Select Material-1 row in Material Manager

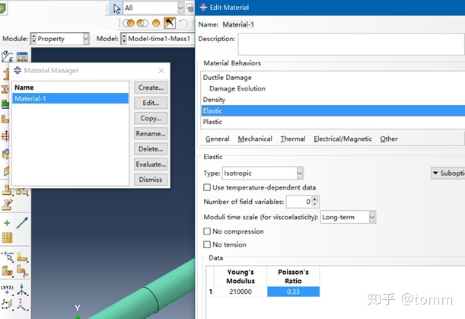click(x=70, y=98)
